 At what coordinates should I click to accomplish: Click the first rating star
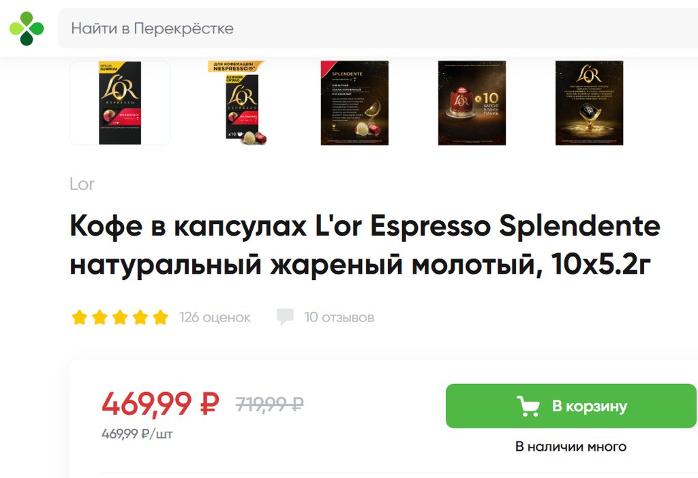[x=79, y=317]
